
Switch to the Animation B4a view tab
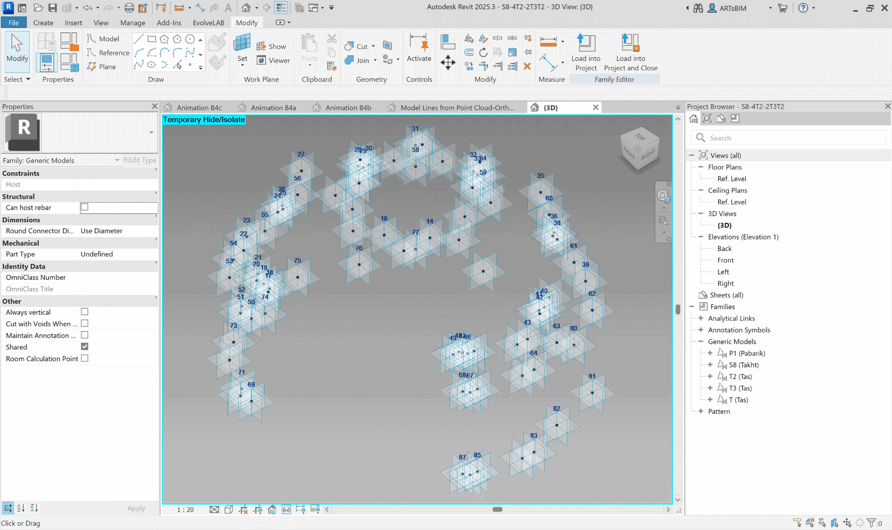click(x=273, y=108)
